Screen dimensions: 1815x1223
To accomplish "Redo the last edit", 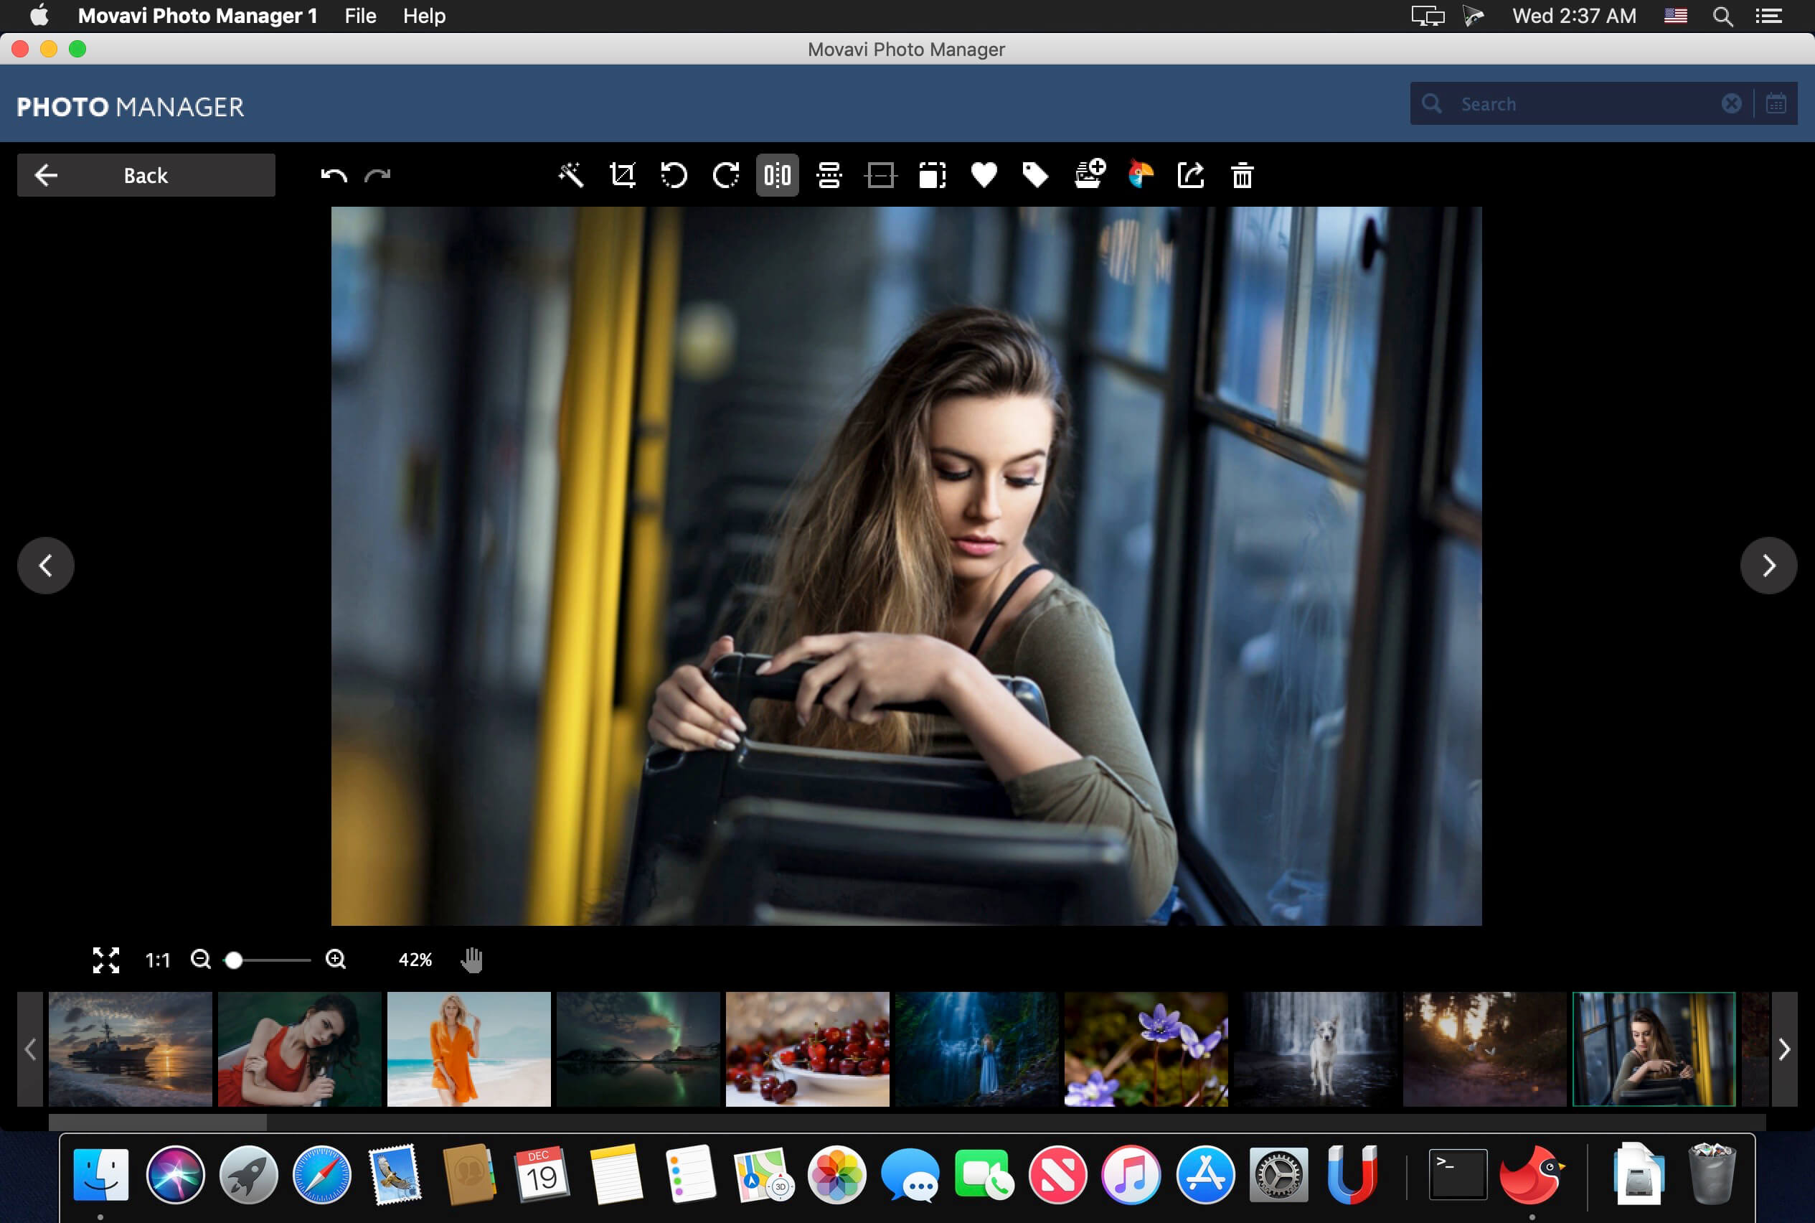I will (x=377, y=174).
